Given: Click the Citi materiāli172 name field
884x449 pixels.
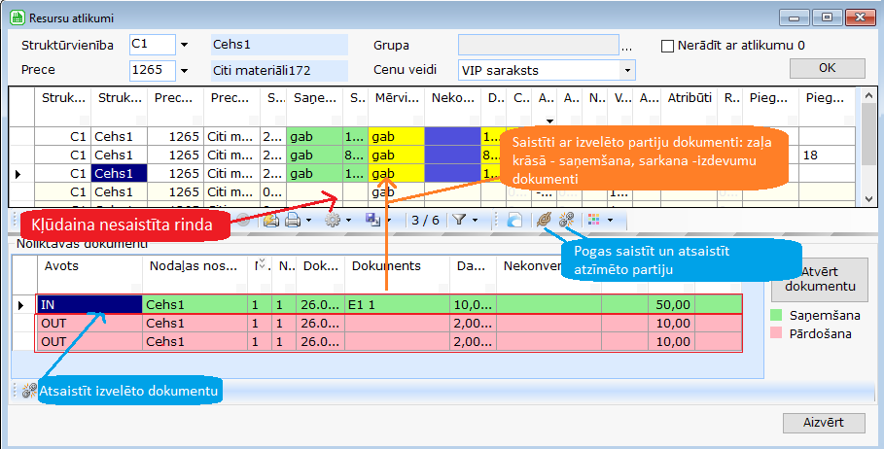Looking at the screenshot, I should click(280, 70).
